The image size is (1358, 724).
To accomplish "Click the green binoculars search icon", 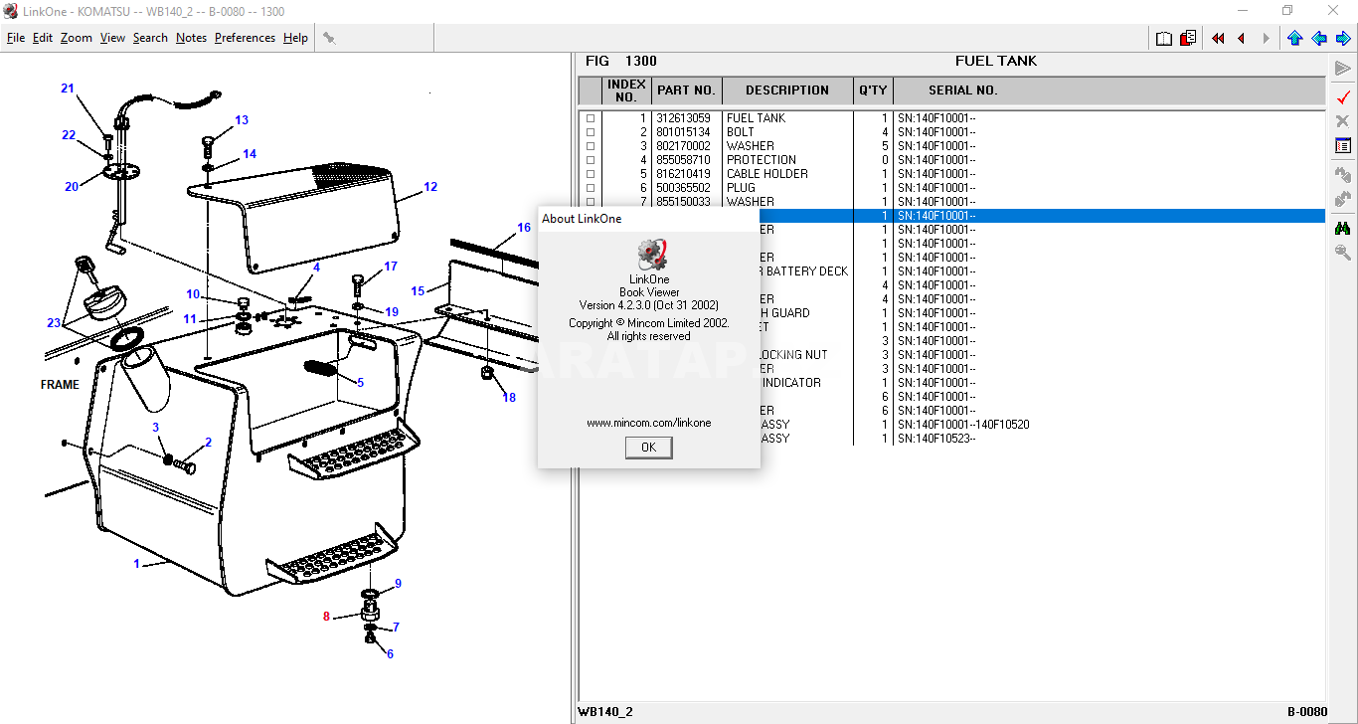I will [1343, 228].
